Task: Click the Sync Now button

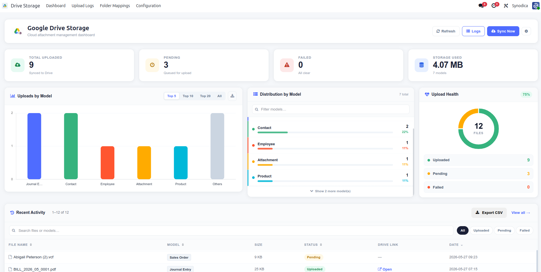Action: pos(503,31)
